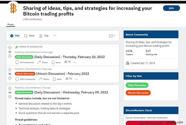Upvote the Thursday February 10 Daily Discussion post
Screen dimensions: 186x125
10,48
